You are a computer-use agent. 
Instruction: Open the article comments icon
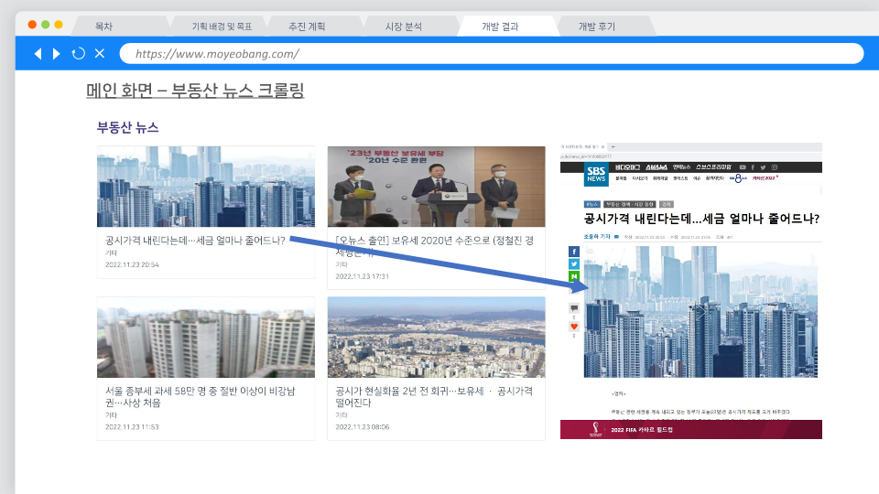574,308
